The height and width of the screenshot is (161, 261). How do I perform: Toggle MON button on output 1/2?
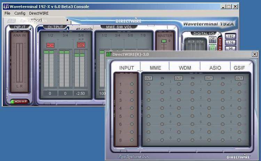(x=50, y=45)
